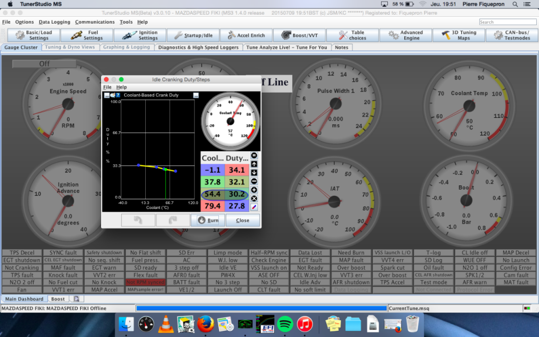539x337 pixels.
Task: Switch to Tuning & Dyno Views tab
Action: (70, 47)
